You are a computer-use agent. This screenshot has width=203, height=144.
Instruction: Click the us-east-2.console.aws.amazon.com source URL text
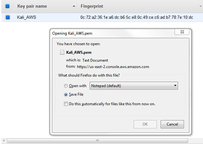(x=113, y=67)
